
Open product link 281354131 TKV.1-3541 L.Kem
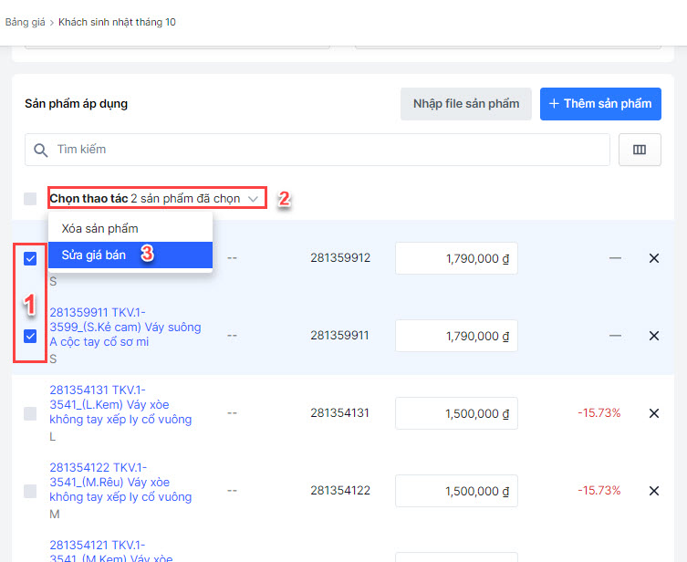click(x=120, y=405)
